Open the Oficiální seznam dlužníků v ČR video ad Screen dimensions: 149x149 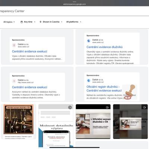[93, 121]
